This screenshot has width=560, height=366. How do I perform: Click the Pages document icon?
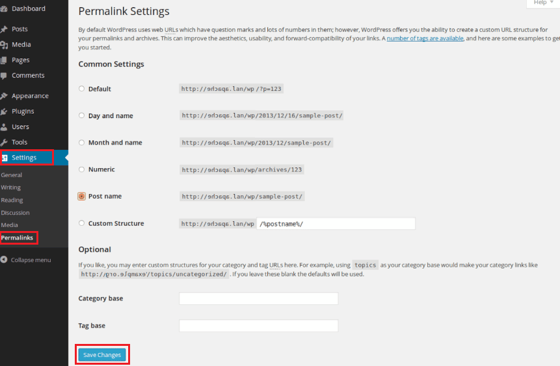tap(3, 60)
